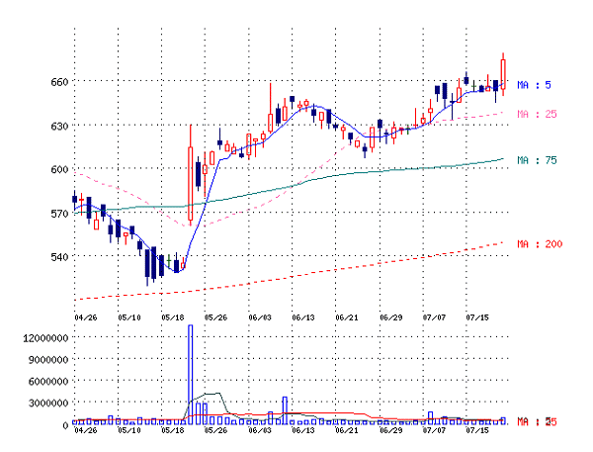593x452 pixels.
Task: Click the 05/18 date under the price chart
Action: click(x=172, y=317)
